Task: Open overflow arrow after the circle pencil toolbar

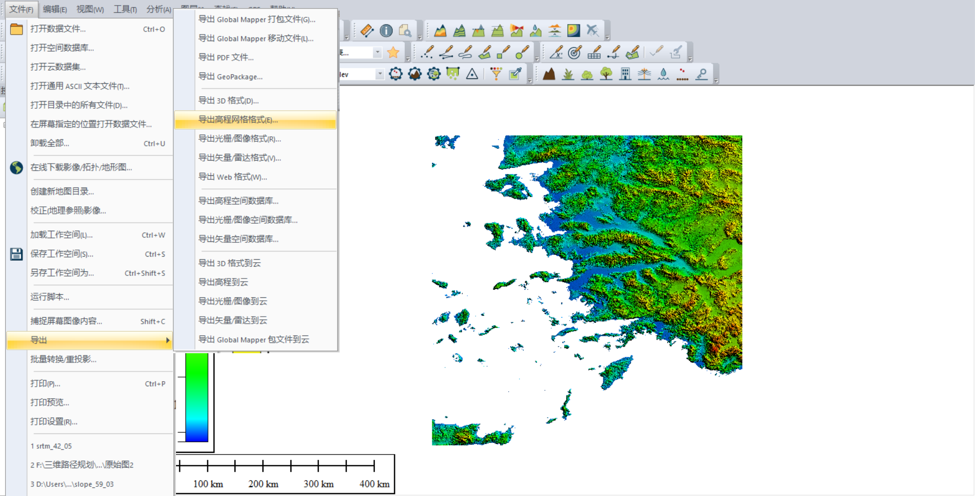Action: (x=537, y=59)
